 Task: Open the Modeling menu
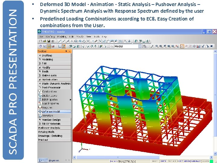(62, 37)
